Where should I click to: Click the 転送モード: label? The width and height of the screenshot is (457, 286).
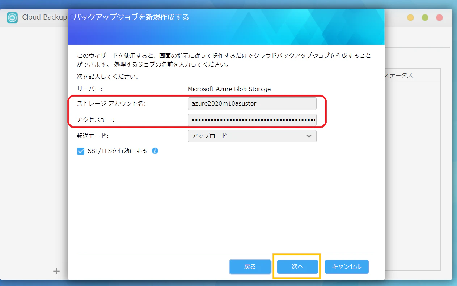coord(93,136)
